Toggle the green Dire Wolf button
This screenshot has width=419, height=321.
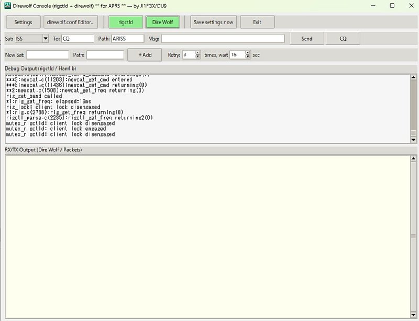click(162, 22)
